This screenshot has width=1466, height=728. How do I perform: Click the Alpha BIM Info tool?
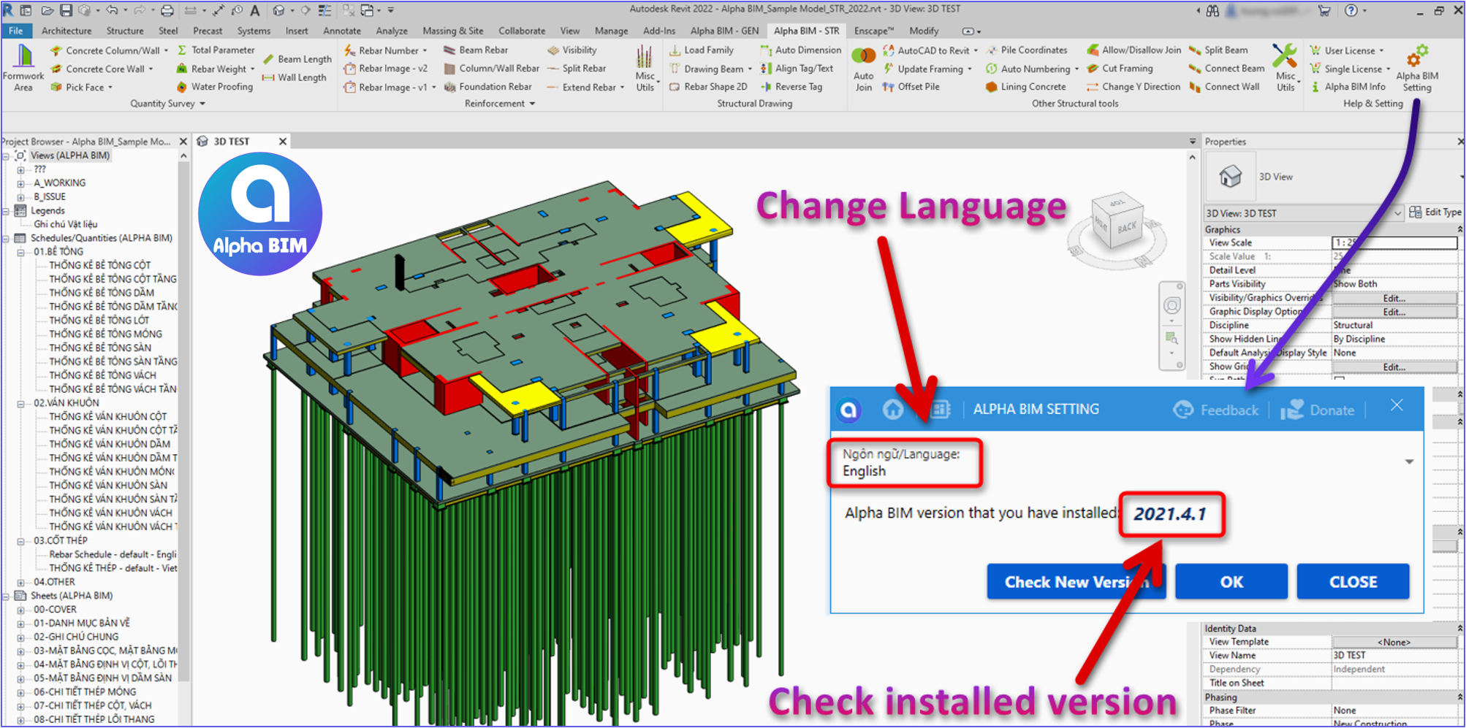(x=1347, y=87)
